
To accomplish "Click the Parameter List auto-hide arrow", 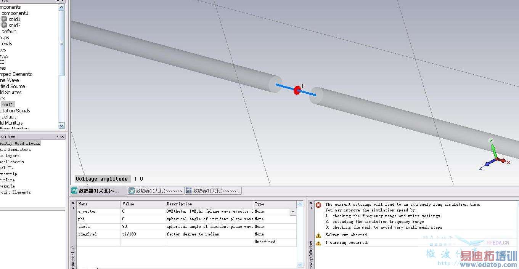I will [x=73, y=208].
